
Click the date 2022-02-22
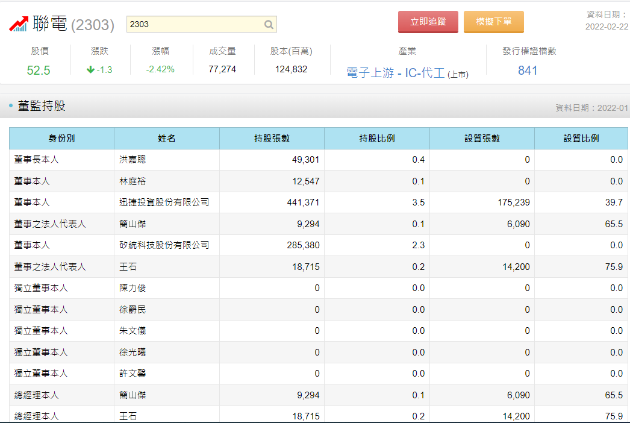coord(607,27)
